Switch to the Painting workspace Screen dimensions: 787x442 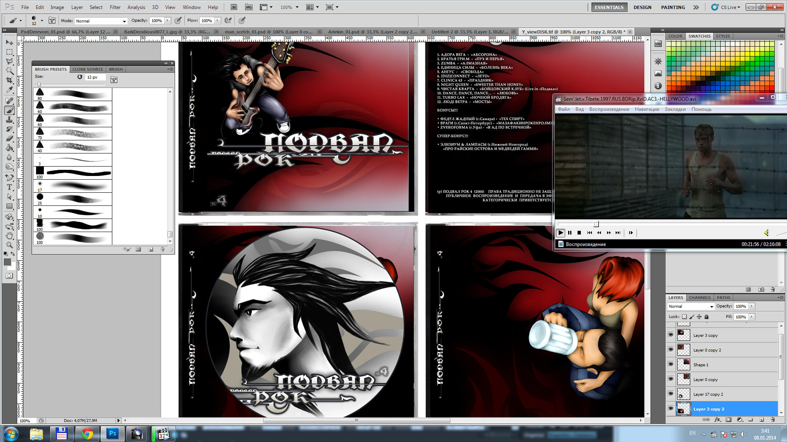(x=673, y=7)
